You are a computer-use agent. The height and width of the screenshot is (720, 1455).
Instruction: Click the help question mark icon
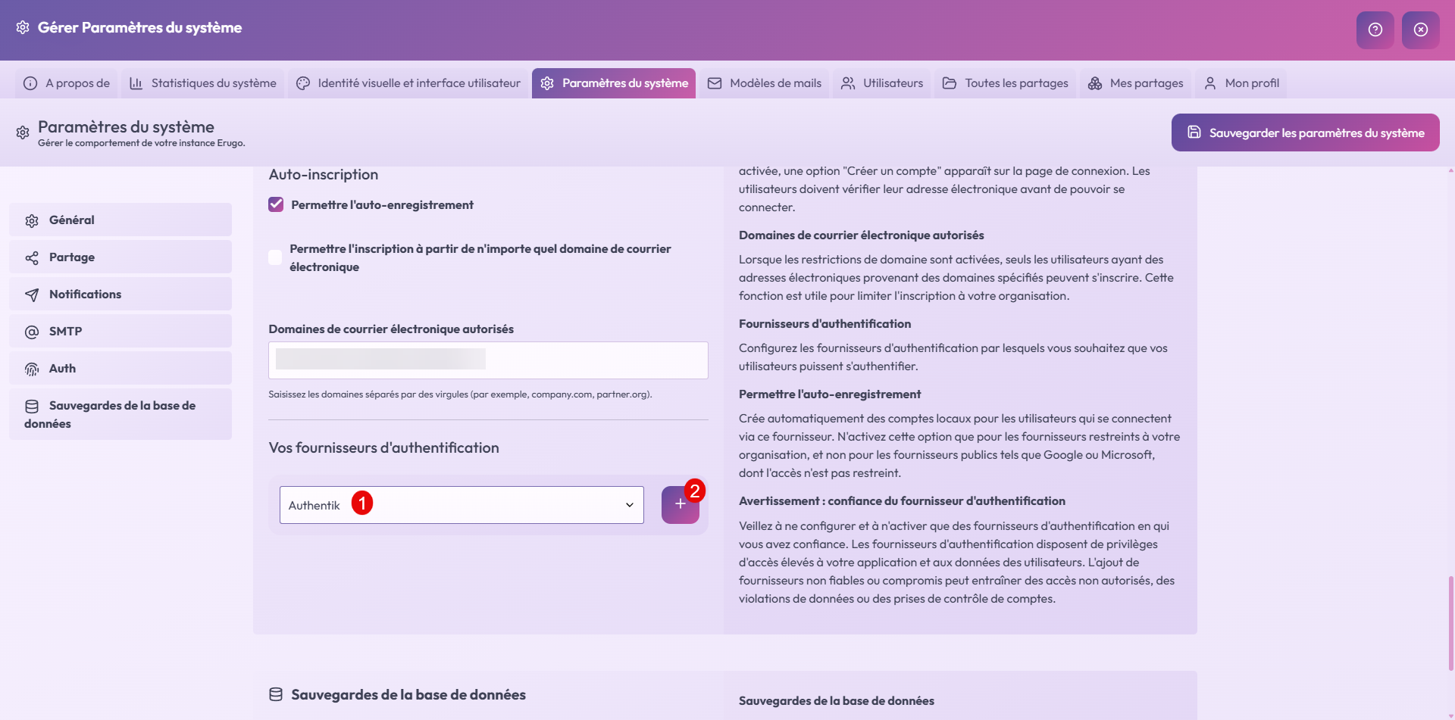click(1375, 30)
